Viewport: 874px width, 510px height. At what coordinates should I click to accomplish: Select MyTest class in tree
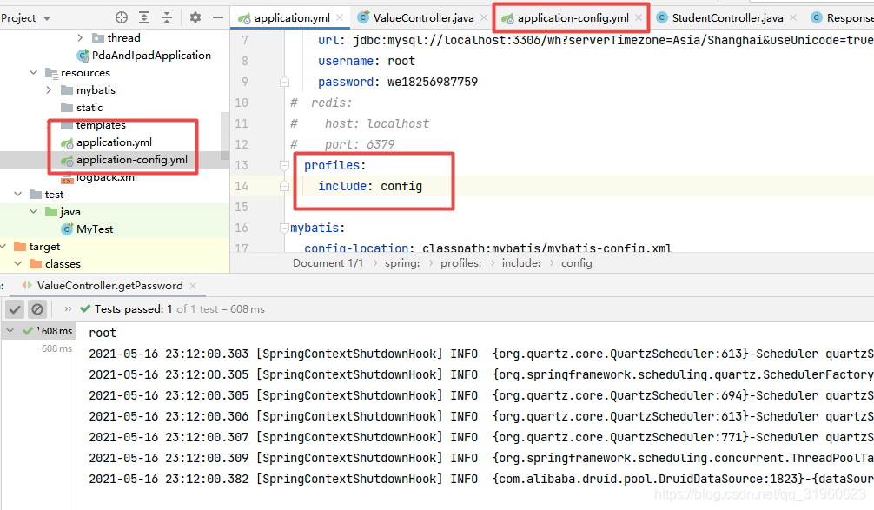click(x=95, y=229)
